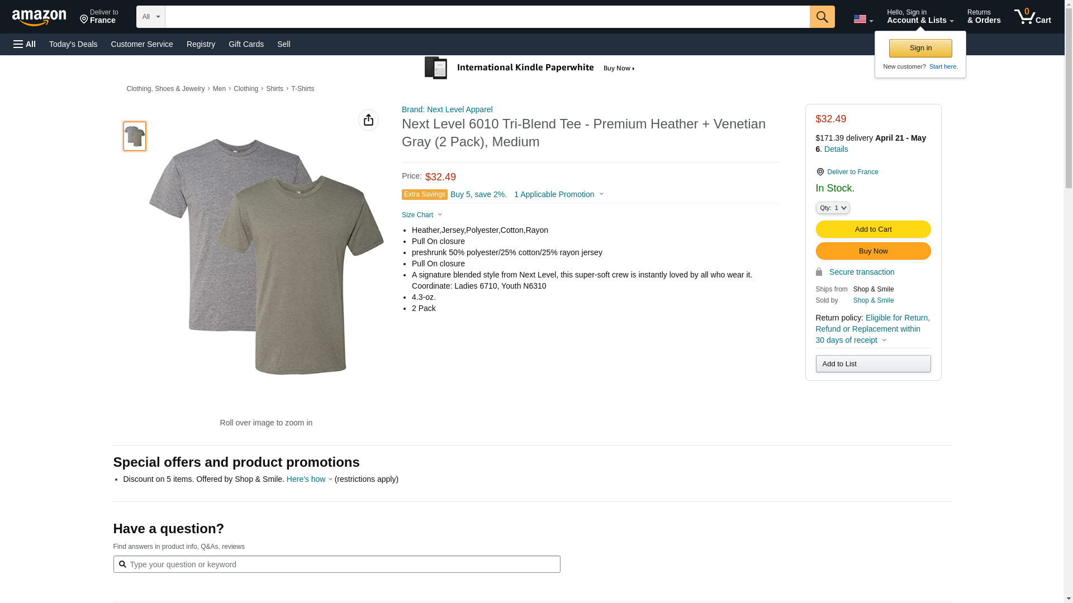Click the Shop & Smile seller link
1073x603 pixels.
(x=873, y=300)
